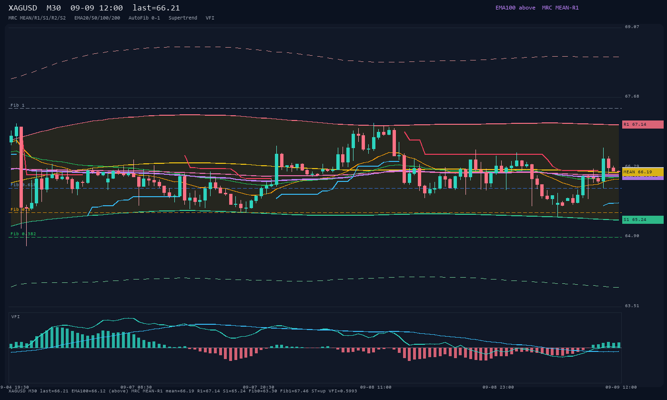Click the Fib 0.618 level label
Image resolution: width=667 pixels, height=400 pixels.
click(x=23, y=185)
